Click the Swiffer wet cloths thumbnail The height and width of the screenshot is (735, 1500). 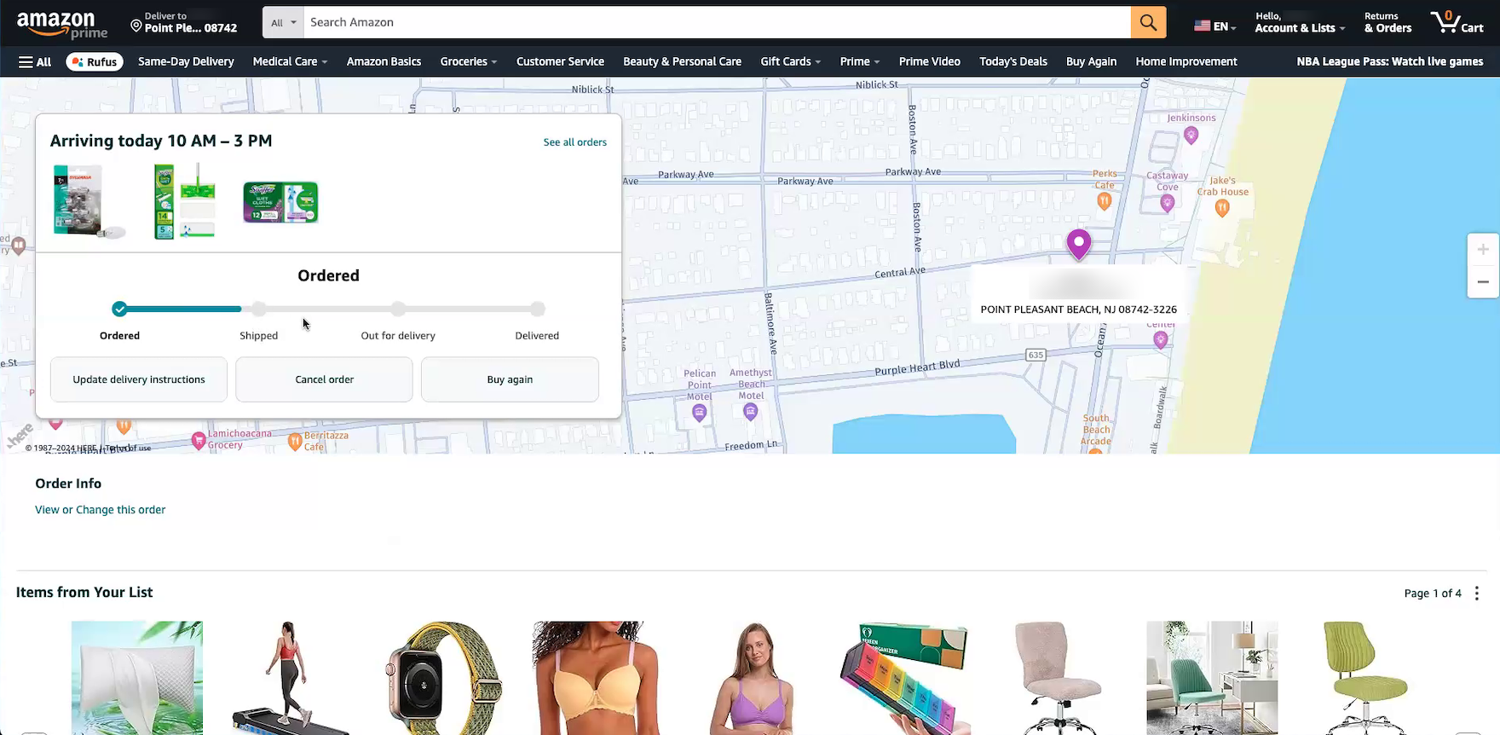click(280, 202)
